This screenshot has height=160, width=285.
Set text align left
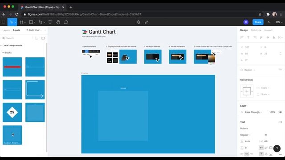point(242,154)
